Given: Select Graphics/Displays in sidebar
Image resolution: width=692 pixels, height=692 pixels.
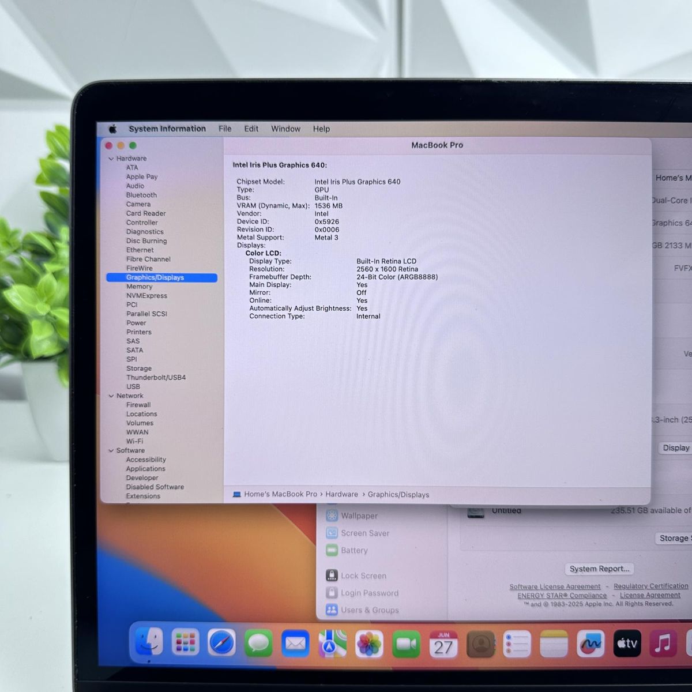Looking at the screenshot, I should 162,277.
